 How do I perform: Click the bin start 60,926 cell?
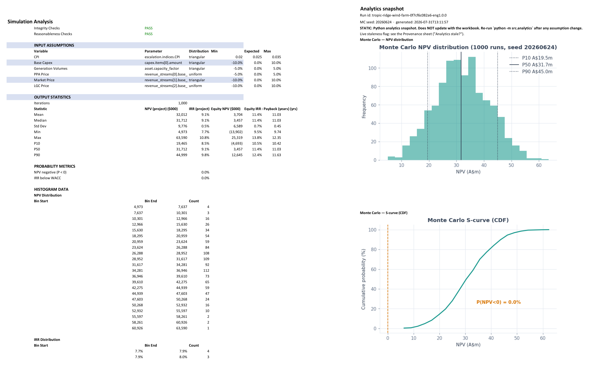tap(137, 328)
